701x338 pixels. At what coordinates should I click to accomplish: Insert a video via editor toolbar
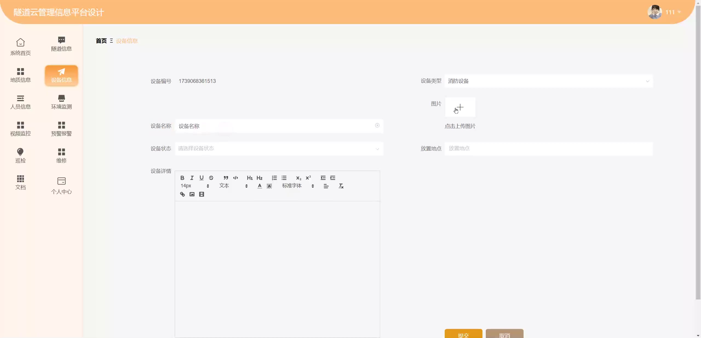point(202,194)
